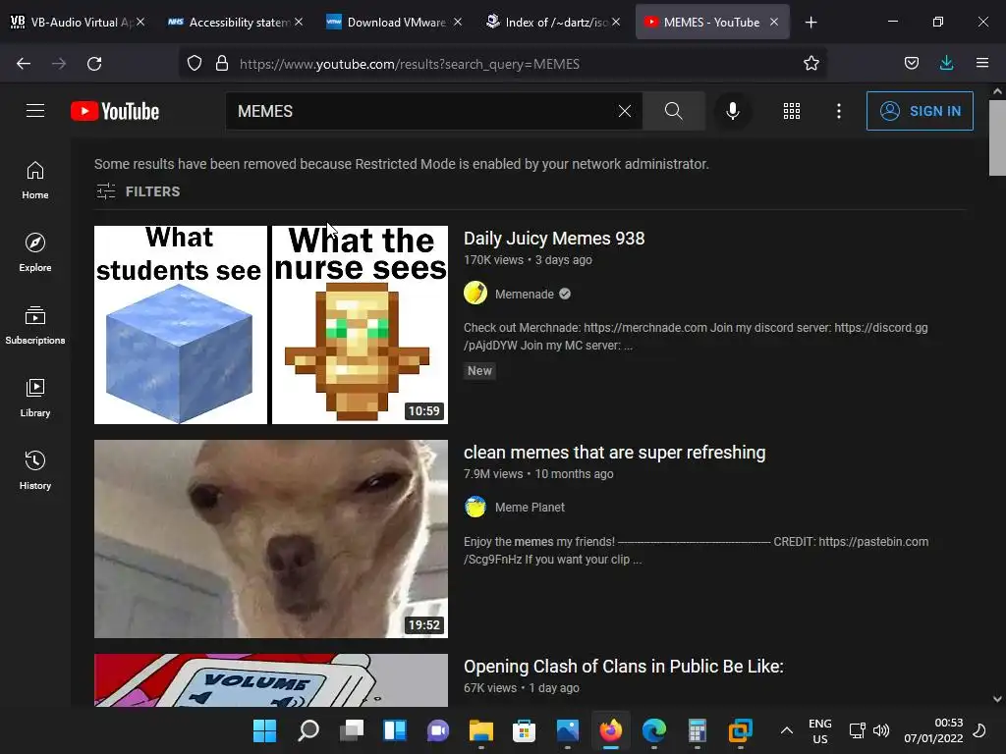The width and height of the screenshot is (1006, 754).
Task: Open Widgets from taskbar
Action: tap(395, 730)
